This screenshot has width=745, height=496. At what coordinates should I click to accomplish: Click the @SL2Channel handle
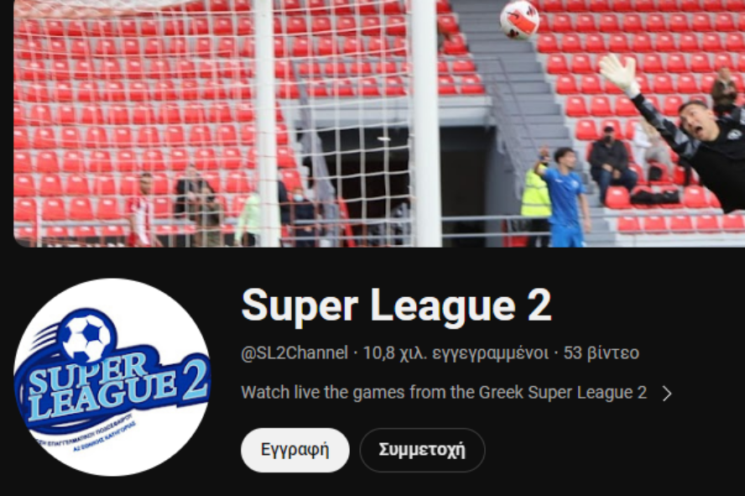[x=294, y=353]
